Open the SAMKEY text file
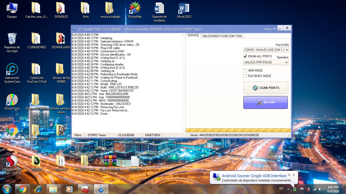The height and width of the screenshot is (194, 346). click(x=135, y=163)
